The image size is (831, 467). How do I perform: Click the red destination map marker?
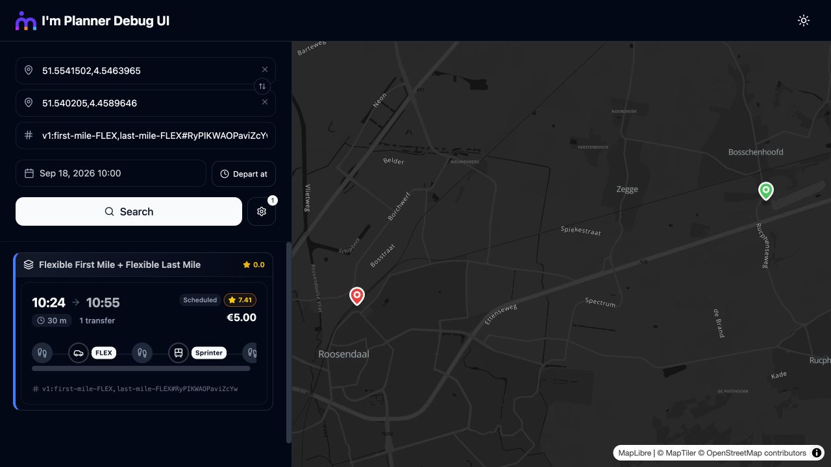click(x=356, y=296)
